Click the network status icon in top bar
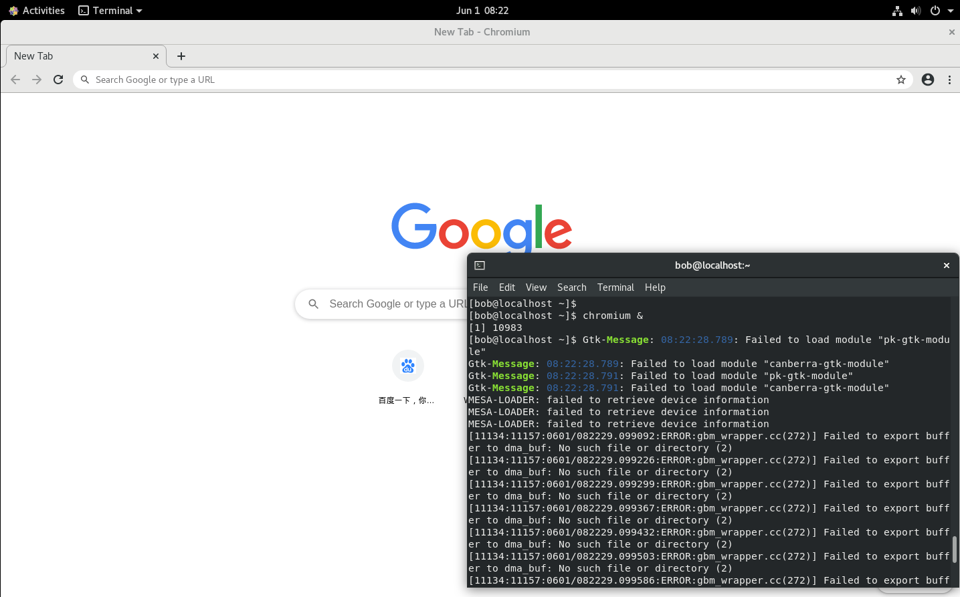This screenshot has width=960, height=597. pyautogui.click(x=897, y=10)
